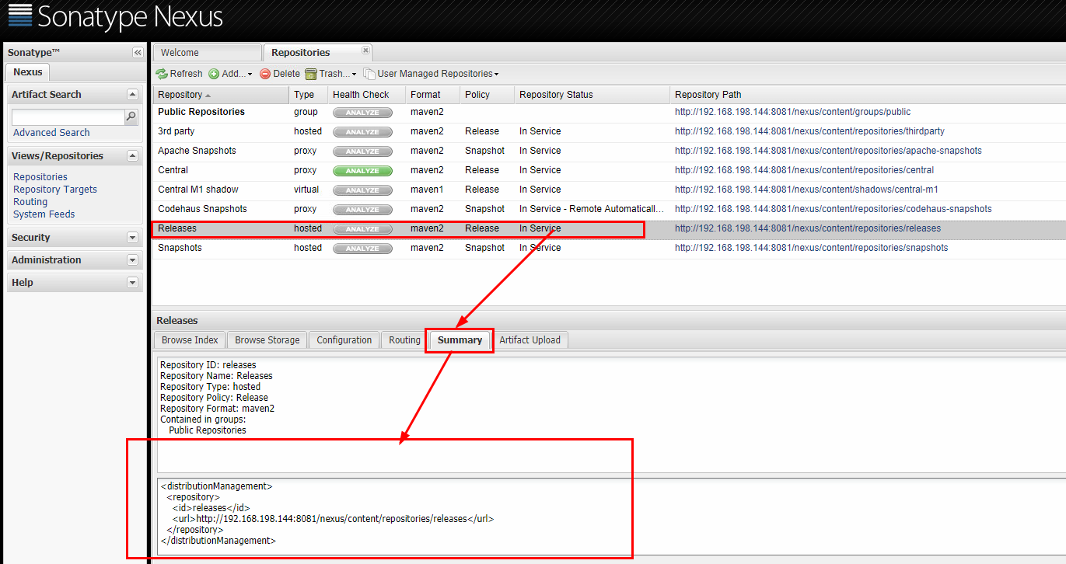Close the Repositories tab
Viewport: 1066px width, 564px height.
pyautogui.click(x=365, y=50)
